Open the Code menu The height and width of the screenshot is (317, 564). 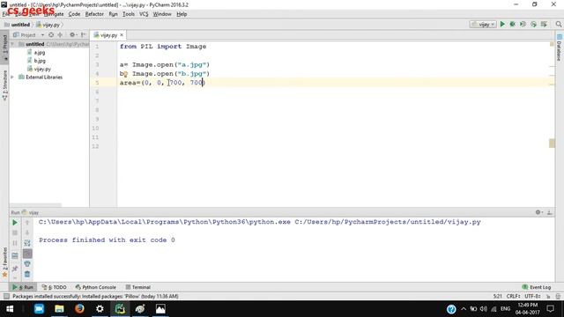74,14
